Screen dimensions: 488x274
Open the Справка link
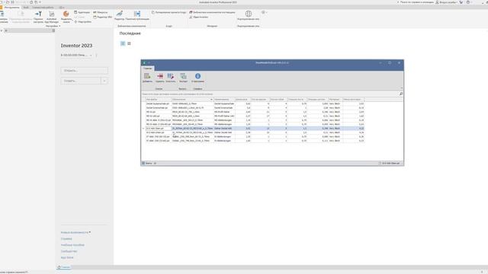[66, 238]
